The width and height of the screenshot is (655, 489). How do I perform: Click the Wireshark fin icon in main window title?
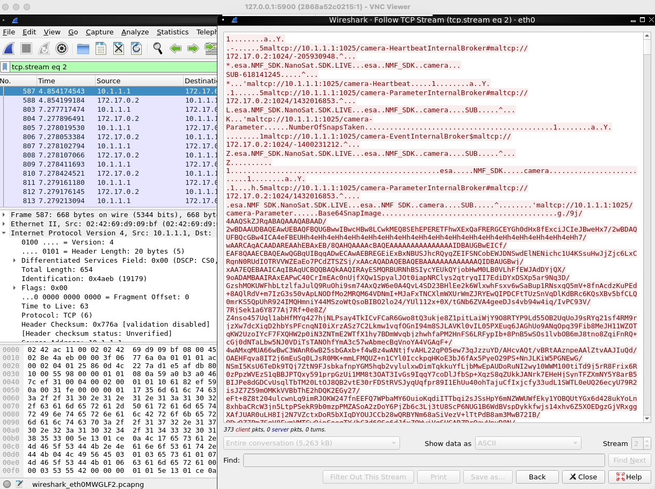pos(14,20)
